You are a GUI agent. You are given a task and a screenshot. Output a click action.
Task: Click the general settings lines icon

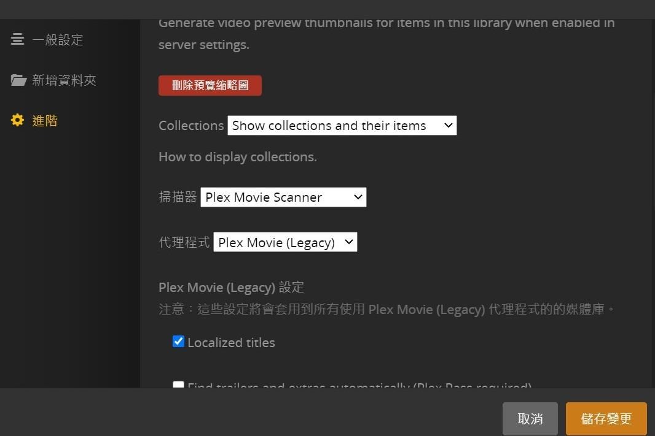18,39
